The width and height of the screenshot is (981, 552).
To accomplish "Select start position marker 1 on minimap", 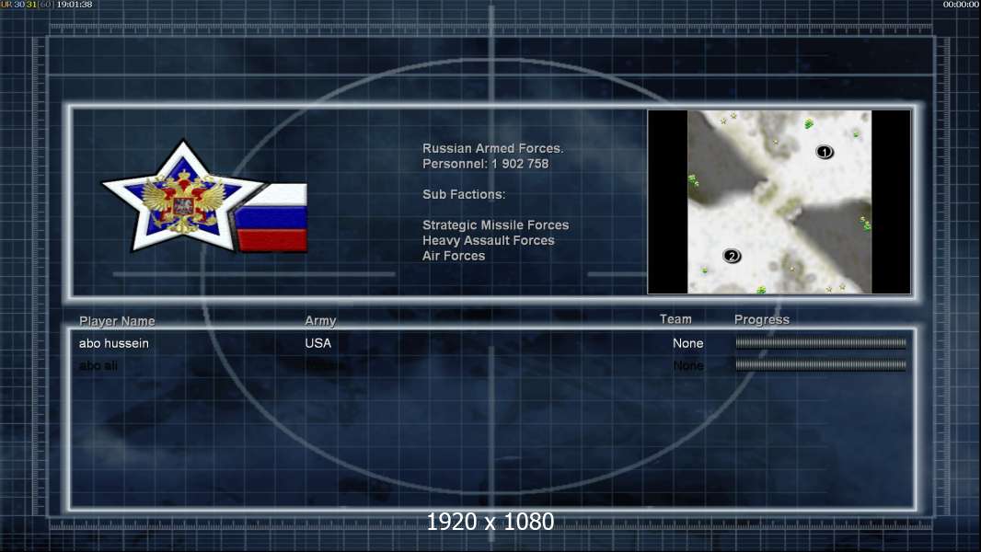I will 825,152.
